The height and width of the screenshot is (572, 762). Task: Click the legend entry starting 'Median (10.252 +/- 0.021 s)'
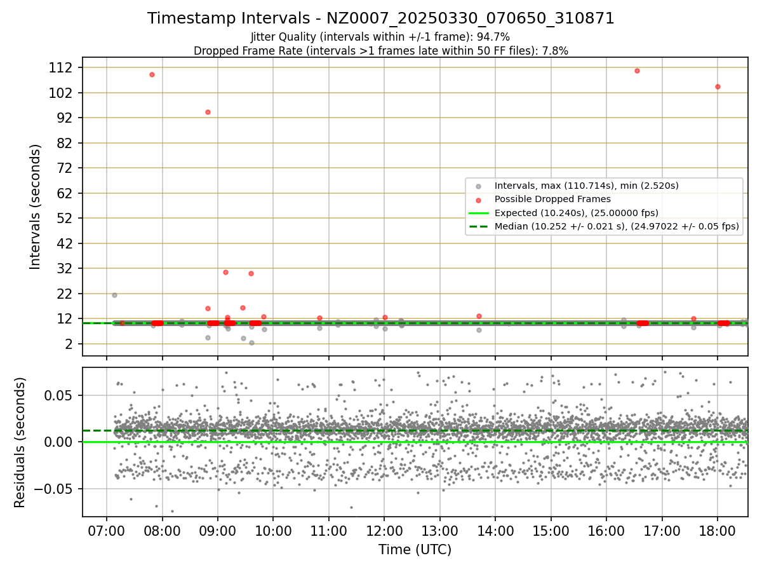617,226
